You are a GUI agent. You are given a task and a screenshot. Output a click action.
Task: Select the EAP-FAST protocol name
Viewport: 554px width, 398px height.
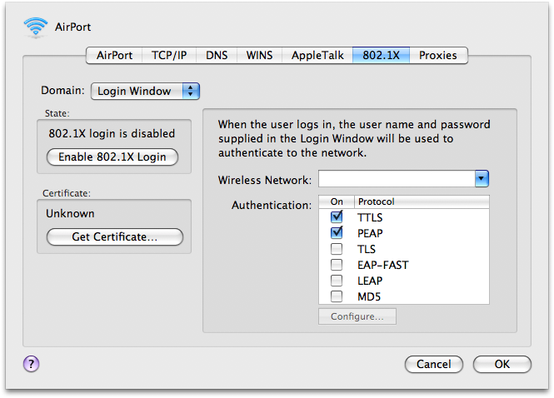point(383,265)
